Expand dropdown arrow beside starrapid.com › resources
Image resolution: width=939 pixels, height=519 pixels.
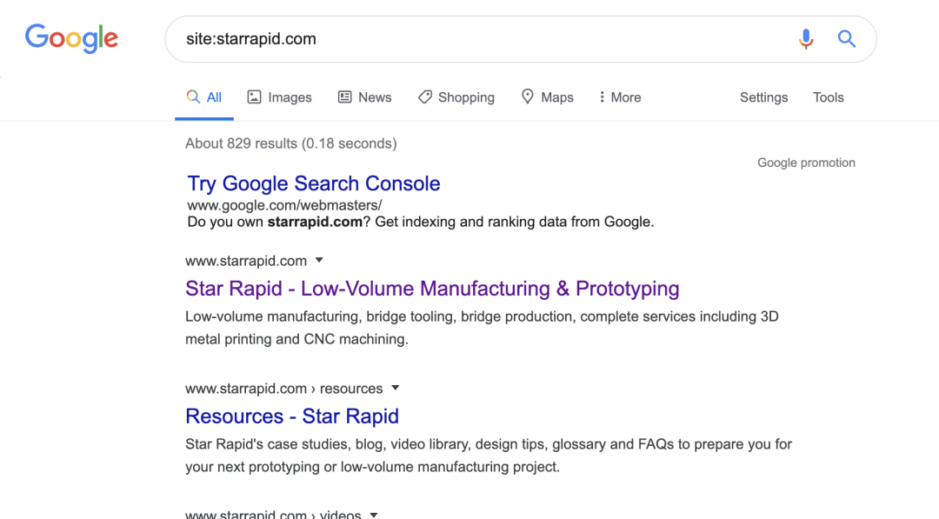[396, 388]
